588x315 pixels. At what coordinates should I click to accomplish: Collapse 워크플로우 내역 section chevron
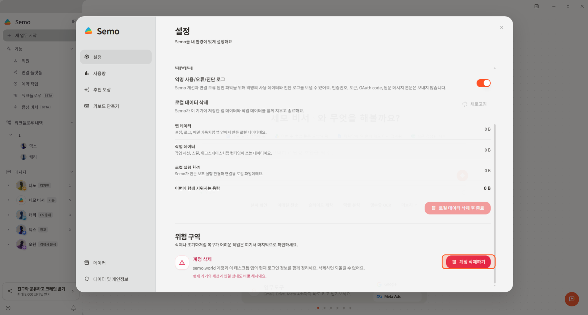coord(72,123)
